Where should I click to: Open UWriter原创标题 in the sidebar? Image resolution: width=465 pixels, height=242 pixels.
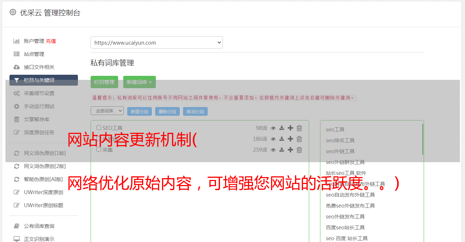(x=43, y=205)
